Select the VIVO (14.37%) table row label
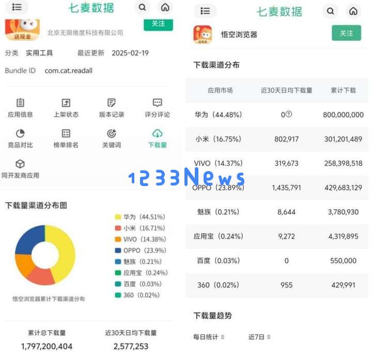 [x=218, y=163]
